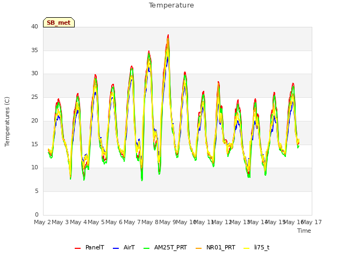Click the 0 y-axis tick label
The width and height of the screenshot is (344, 258).
pos(37,214)
